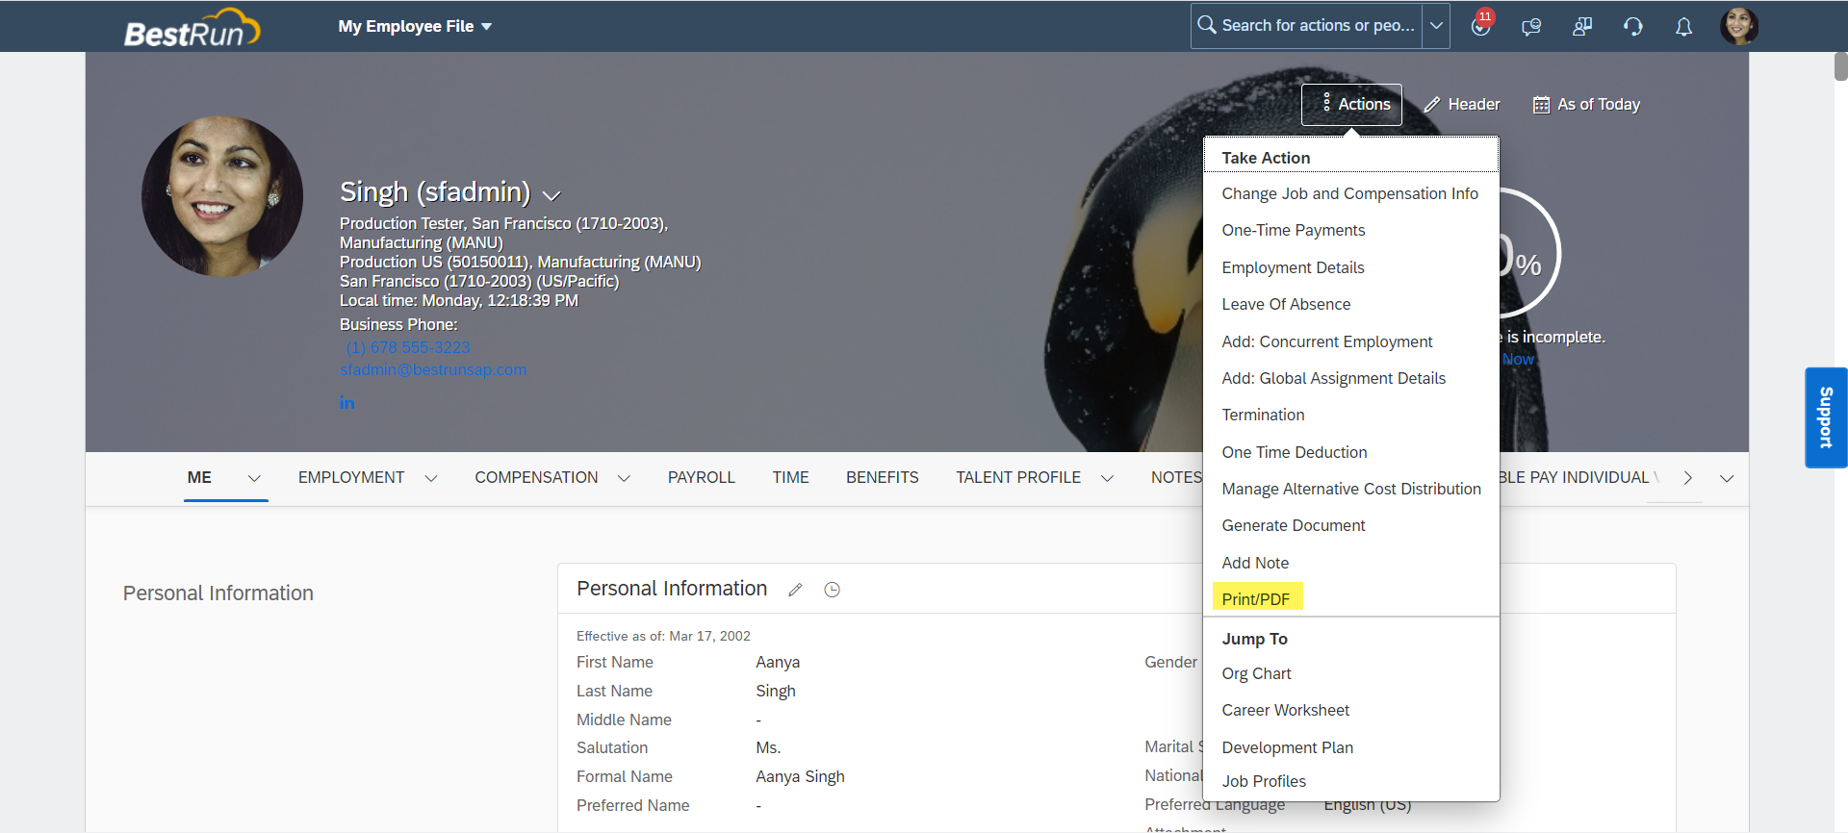Expand the chevron next to Singh (sfadmin)
The height and width of the screenshot is (833, 1848).
point(552,195)
